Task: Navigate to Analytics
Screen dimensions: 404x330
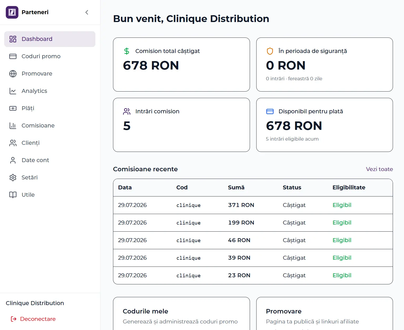Action: [50, 91]
